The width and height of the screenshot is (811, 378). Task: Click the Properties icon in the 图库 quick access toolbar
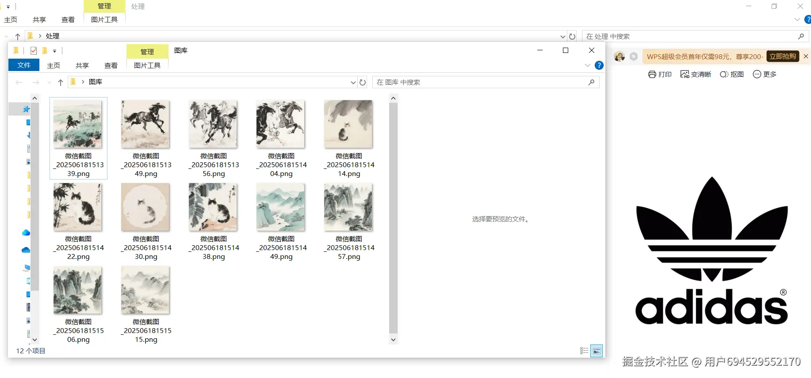34,51
